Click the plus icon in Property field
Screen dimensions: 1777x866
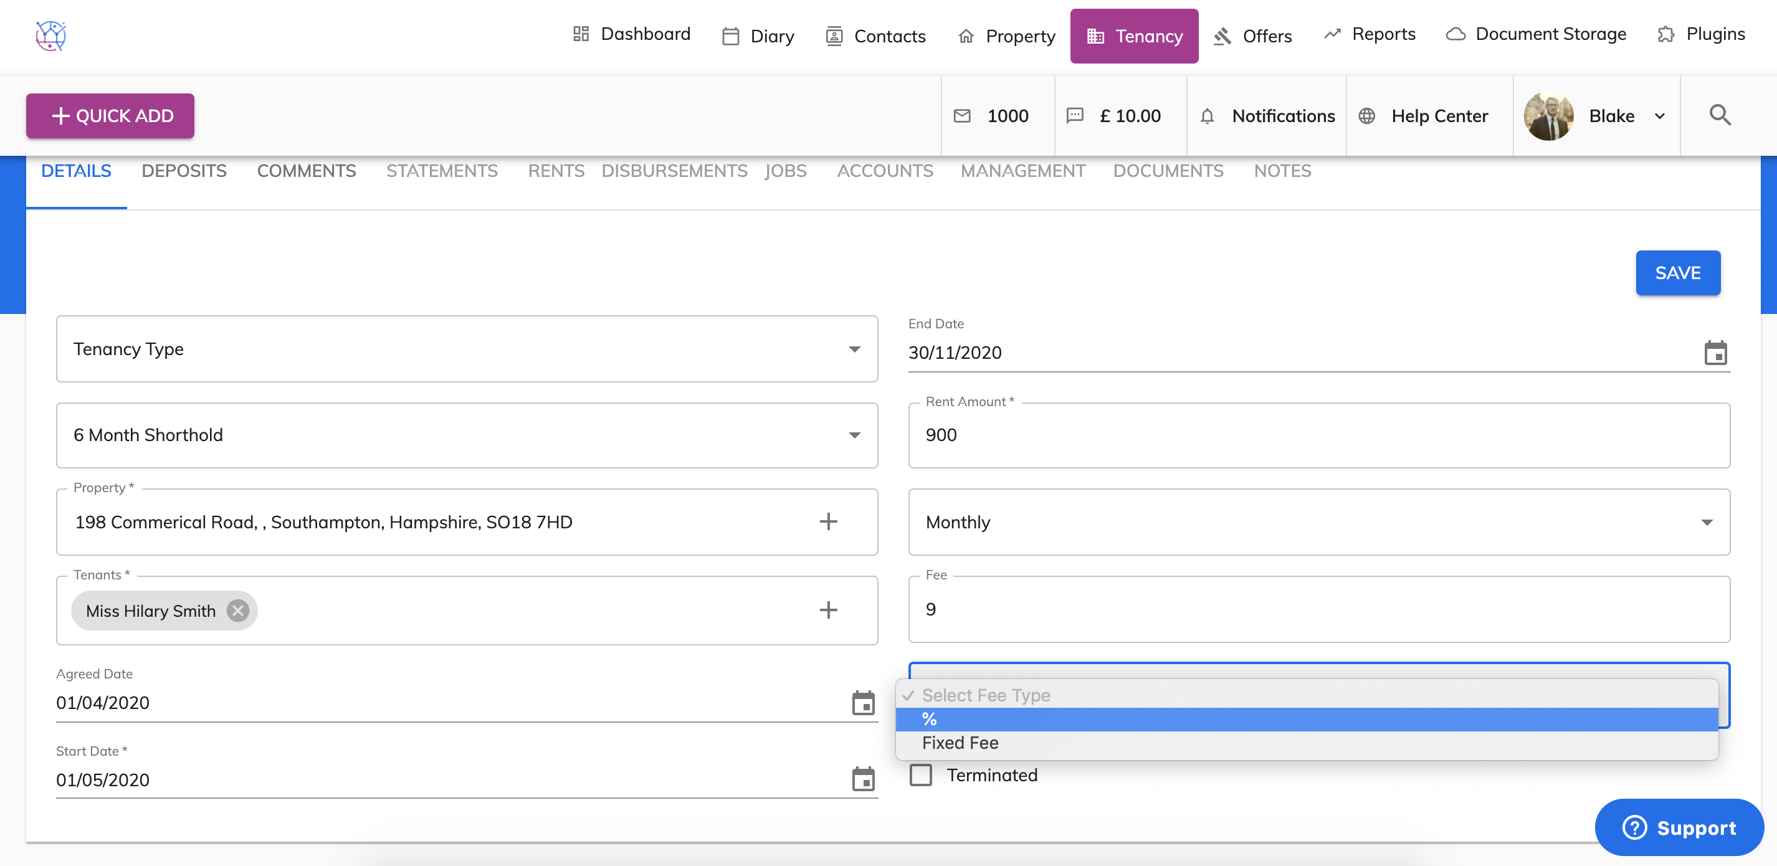coord(828,521)
